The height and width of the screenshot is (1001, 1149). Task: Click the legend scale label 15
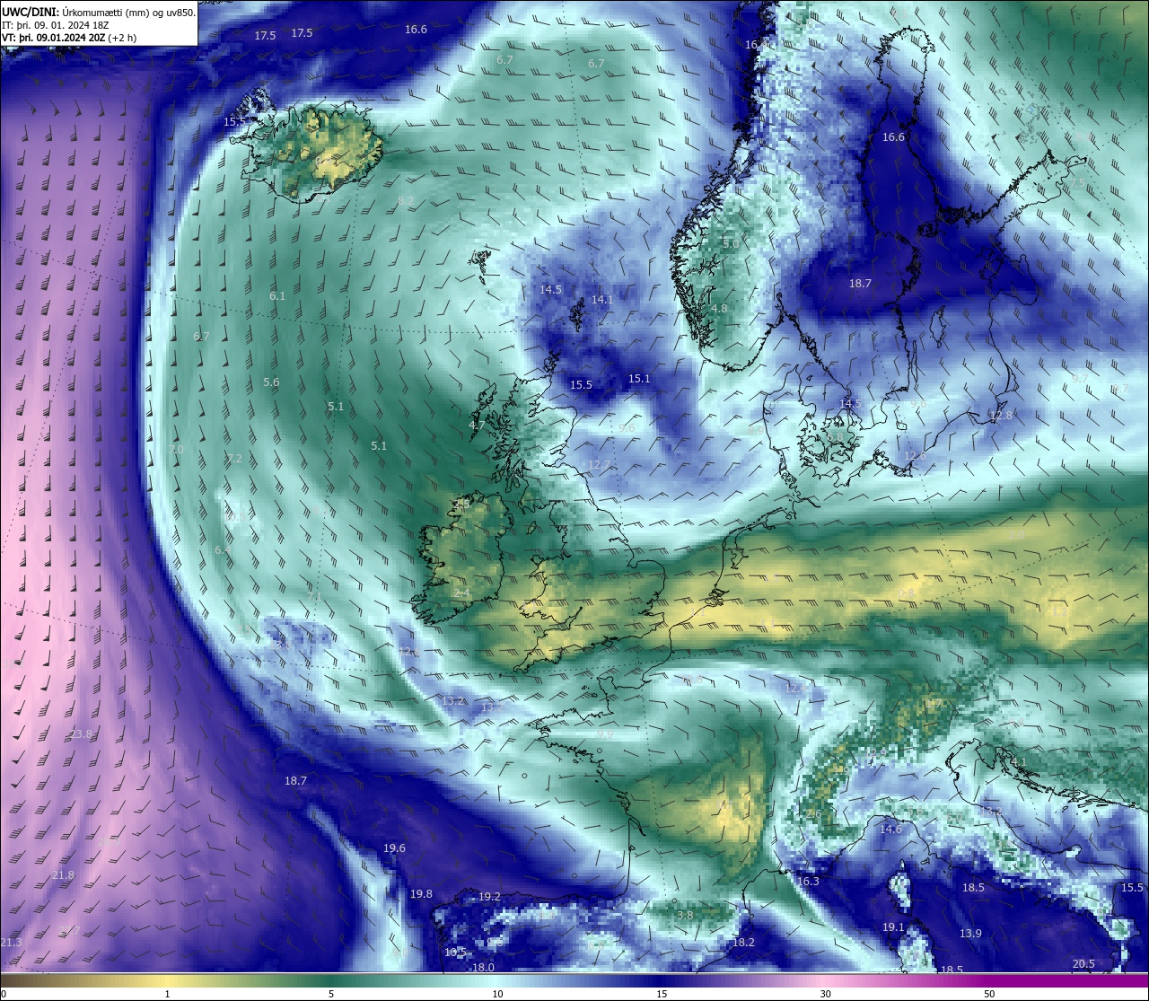click(662, 994)
